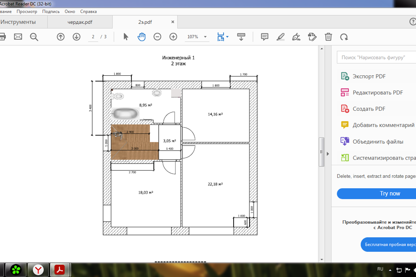The width and height of the screenshot is (416, 277).
Task: Open the Систематизировать страницы tool
Action: point(384,158)
